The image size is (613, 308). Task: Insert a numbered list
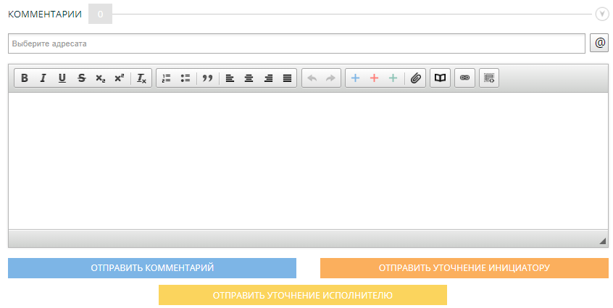(166, 78)
